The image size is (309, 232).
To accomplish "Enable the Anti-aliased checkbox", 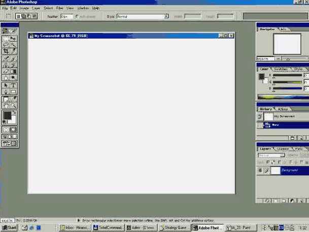I will click(77, 16).
